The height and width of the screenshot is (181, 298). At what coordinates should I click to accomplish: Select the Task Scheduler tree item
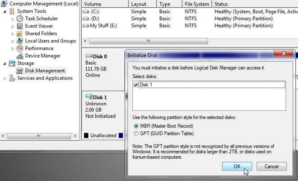[x=42, y=19]
